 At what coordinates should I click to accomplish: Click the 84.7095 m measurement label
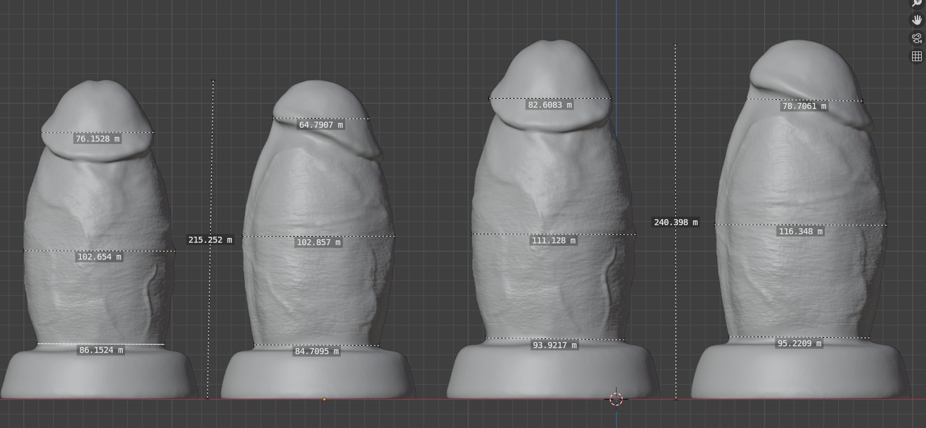coord(317,351)
